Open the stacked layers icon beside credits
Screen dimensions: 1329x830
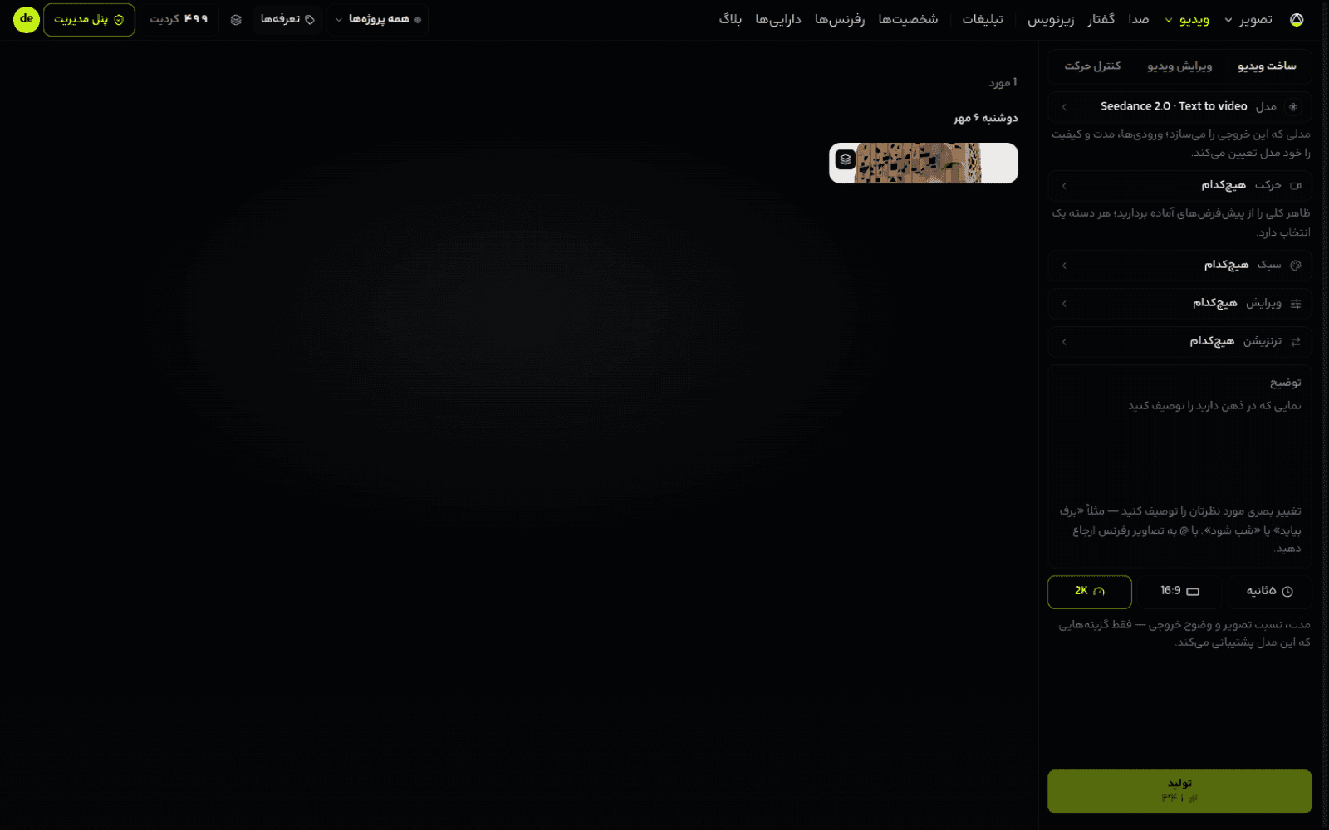point(236,20)
